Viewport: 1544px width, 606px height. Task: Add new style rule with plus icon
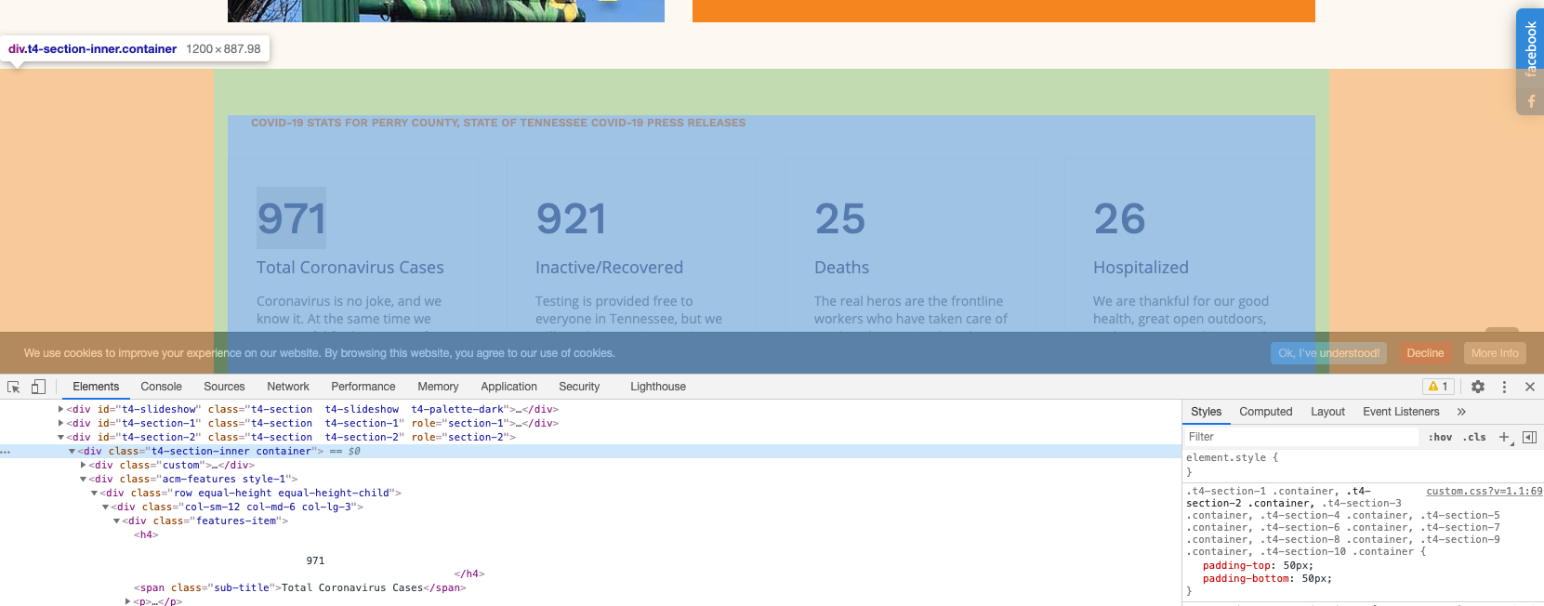pos(1504,437)
